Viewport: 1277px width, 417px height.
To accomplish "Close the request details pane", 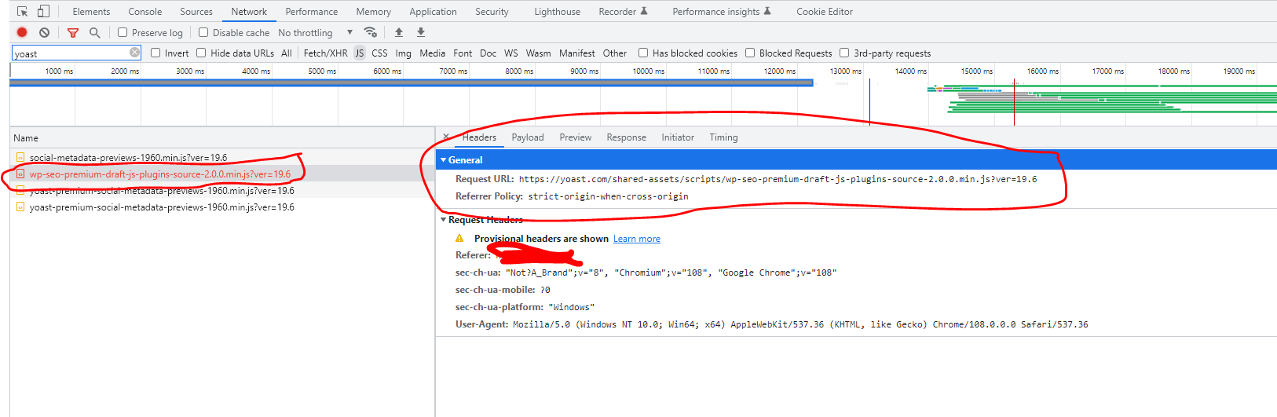I will [x=446, y=137].
